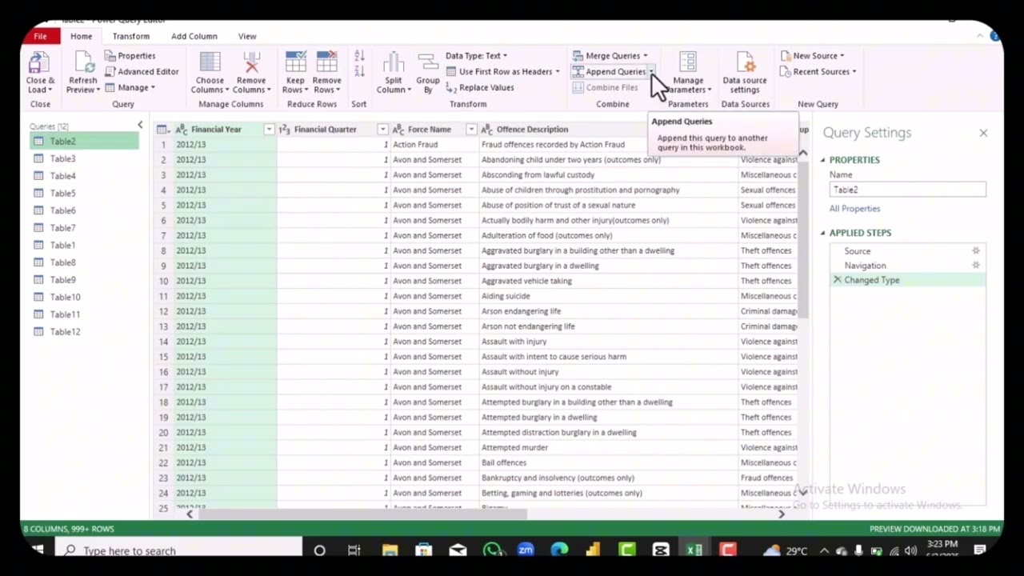Click the Aggravated vehicle taking cell
The width and height of the screenshot is (1024, 576).
tap(608, 281)
